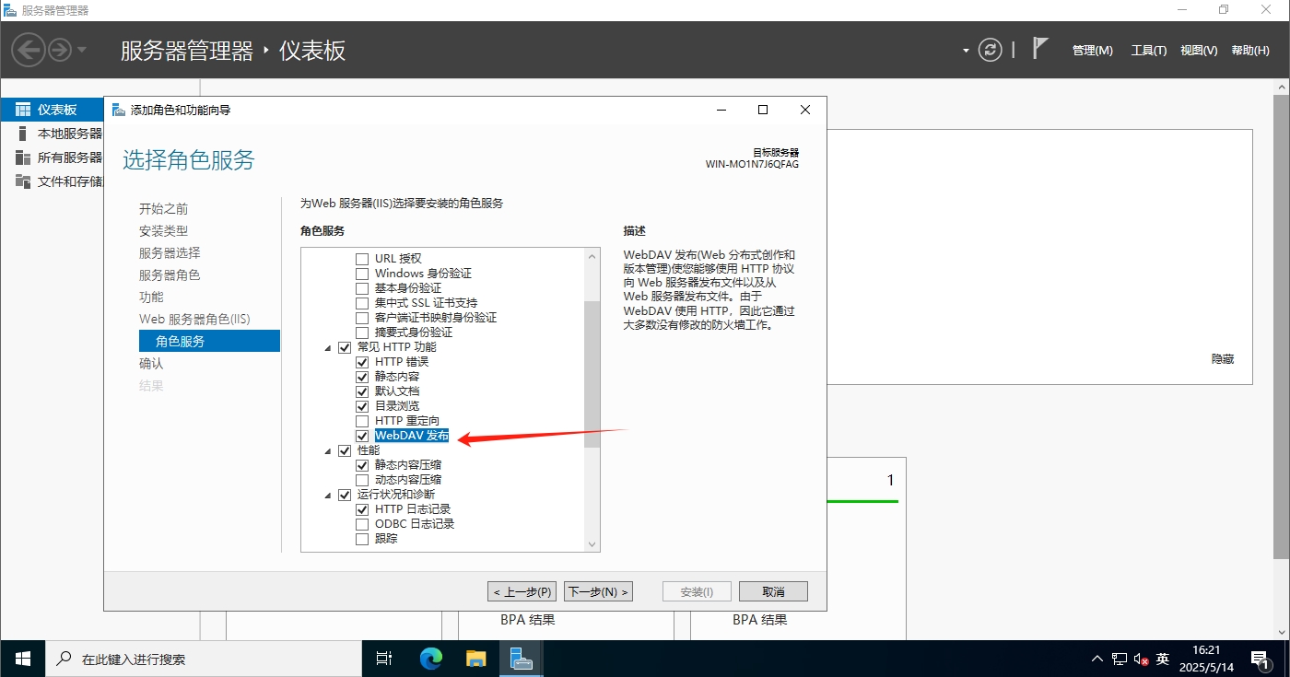Check the Windows 身份验证 checkbox
This screenshot has height=677, width=1290.
coord(362,274)
